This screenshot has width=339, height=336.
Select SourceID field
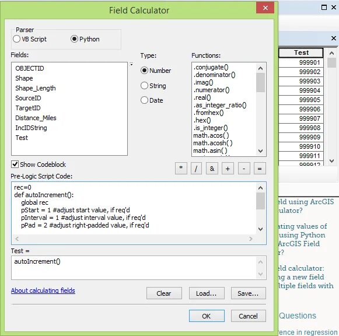28,98
